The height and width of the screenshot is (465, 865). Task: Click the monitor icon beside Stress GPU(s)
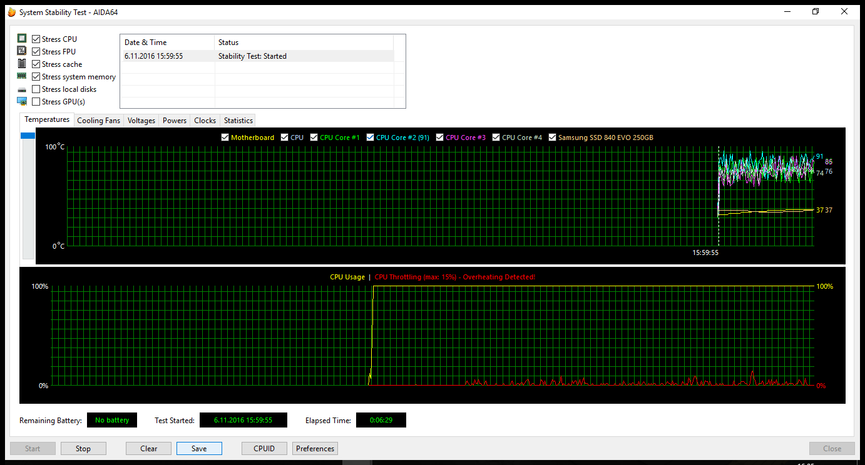click(22, 101)
